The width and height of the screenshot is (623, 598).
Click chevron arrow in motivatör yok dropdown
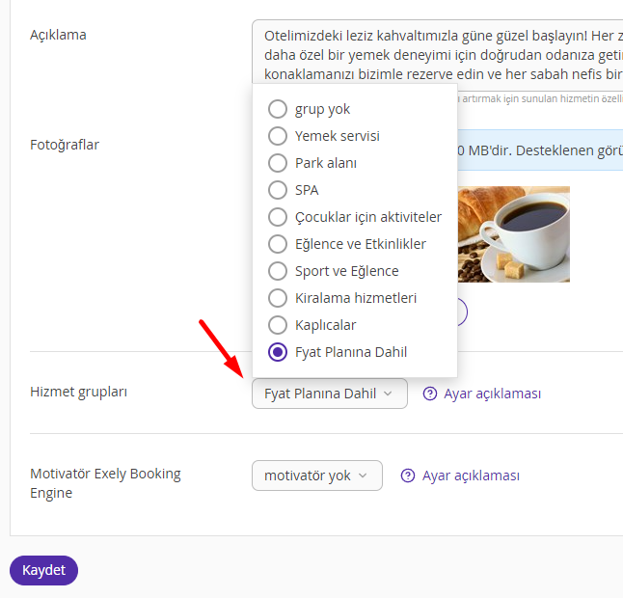(363, 476)
